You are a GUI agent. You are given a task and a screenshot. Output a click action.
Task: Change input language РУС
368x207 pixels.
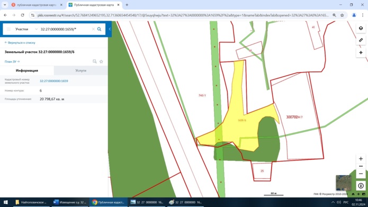[346, 202]
